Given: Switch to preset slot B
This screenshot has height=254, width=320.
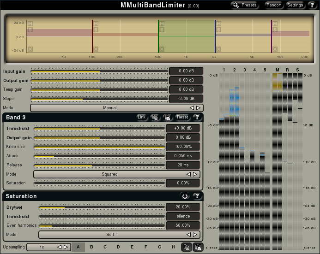Looking at the screenshot, I should [91, 247].
